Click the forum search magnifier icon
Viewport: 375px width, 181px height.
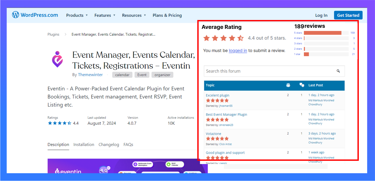coord(338,71)
